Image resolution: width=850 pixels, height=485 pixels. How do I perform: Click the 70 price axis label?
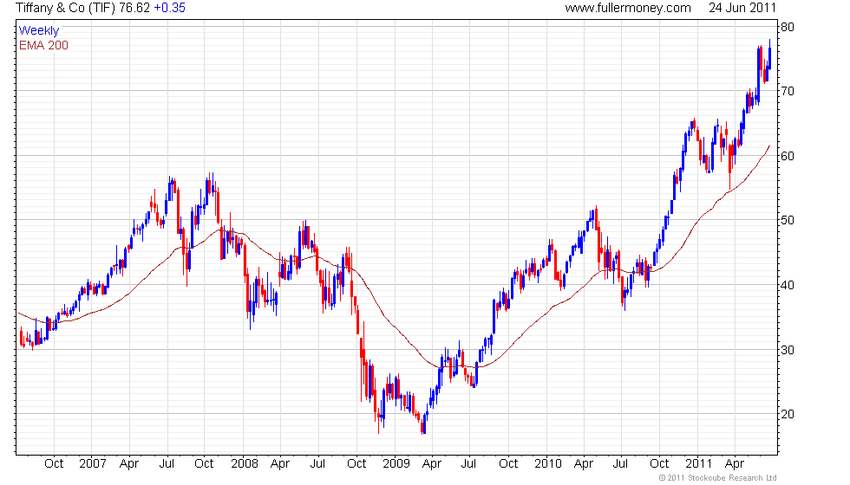click(788, 91)
